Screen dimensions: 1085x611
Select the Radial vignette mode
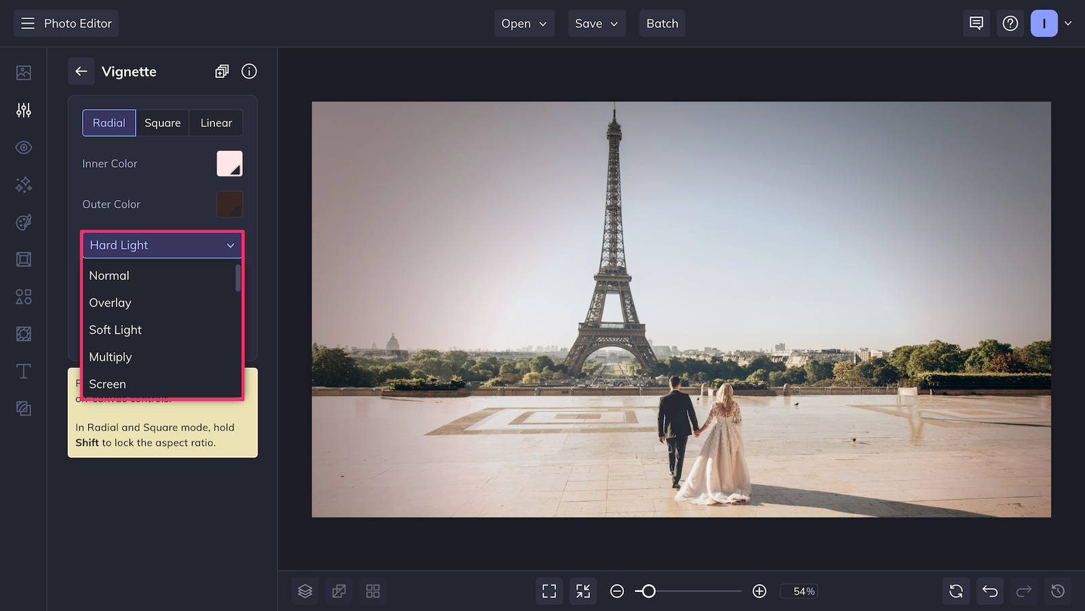(108, 123)
